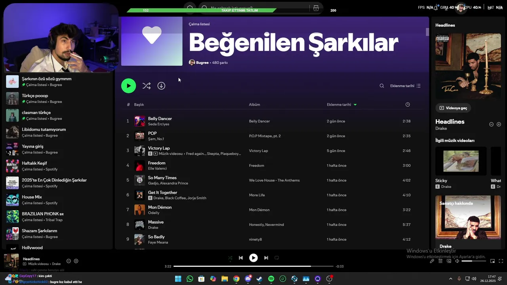Add Headlines to playlist via plus icon in panel
507x285 pixels.
click(499, 124)
